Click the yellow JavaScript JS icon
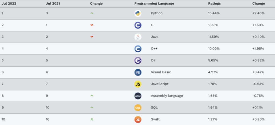 138,84
